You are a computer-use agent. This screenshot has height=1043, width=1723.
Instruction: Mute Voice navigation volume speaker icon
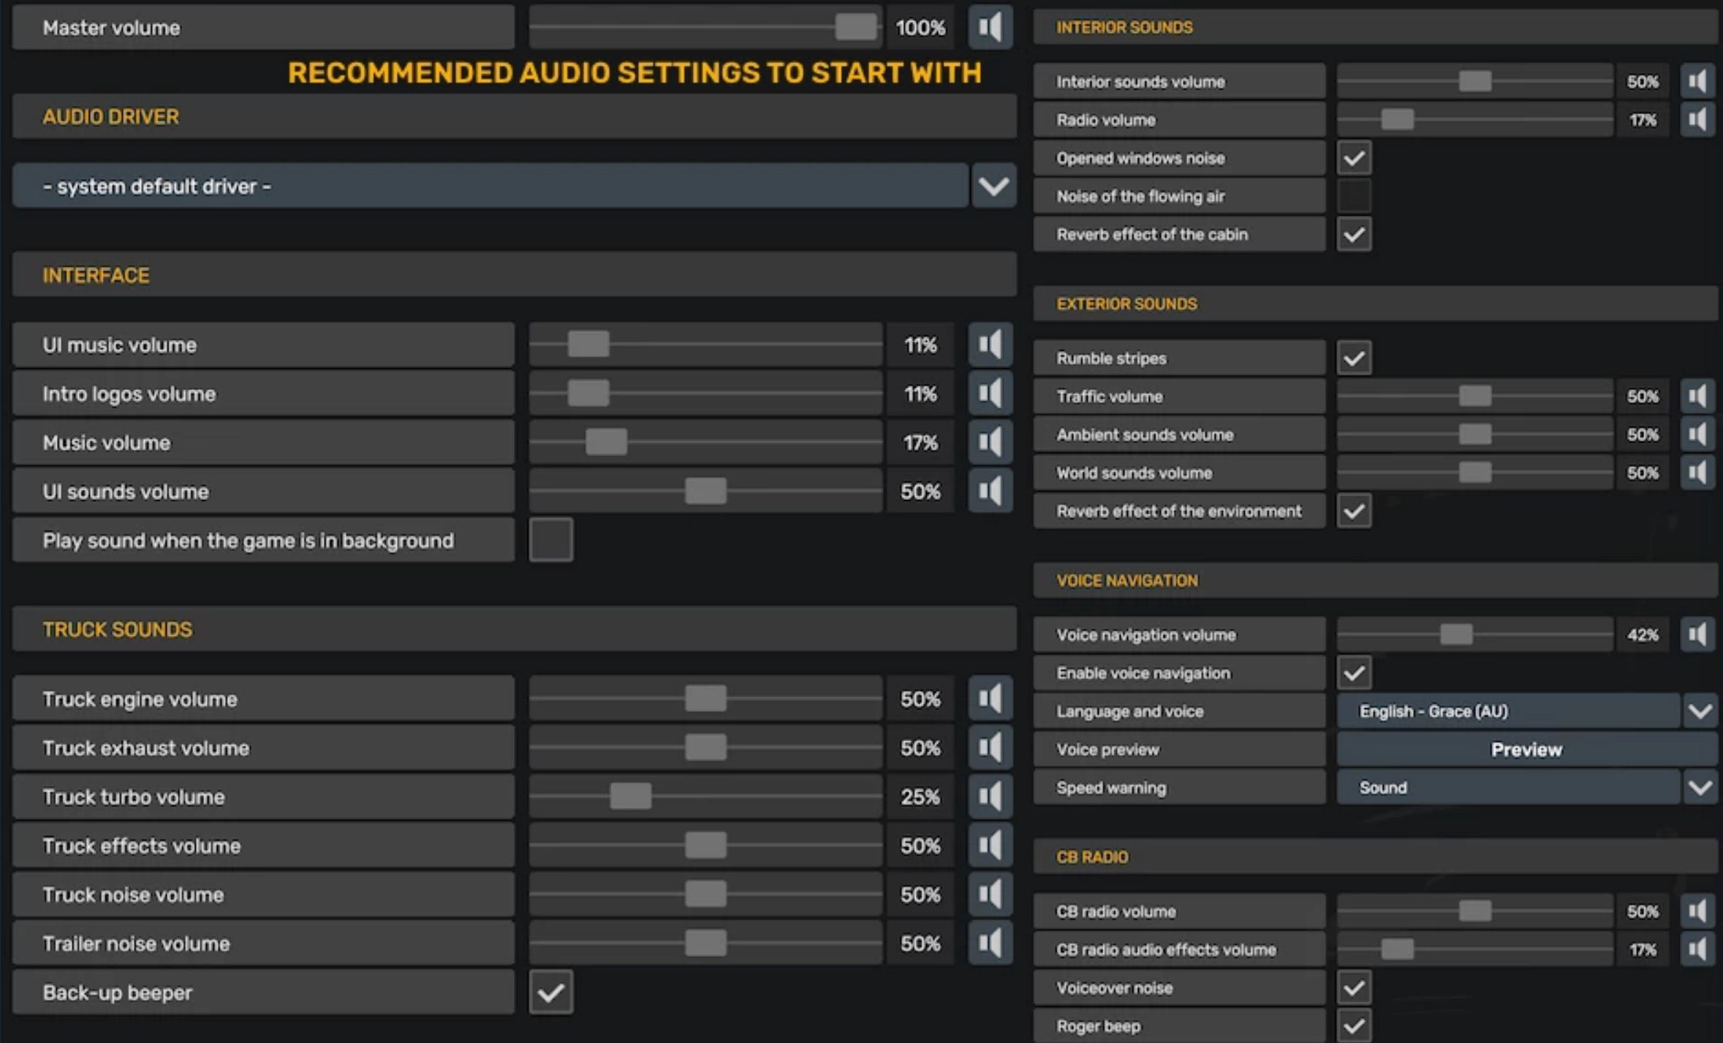pos(1697,634)
